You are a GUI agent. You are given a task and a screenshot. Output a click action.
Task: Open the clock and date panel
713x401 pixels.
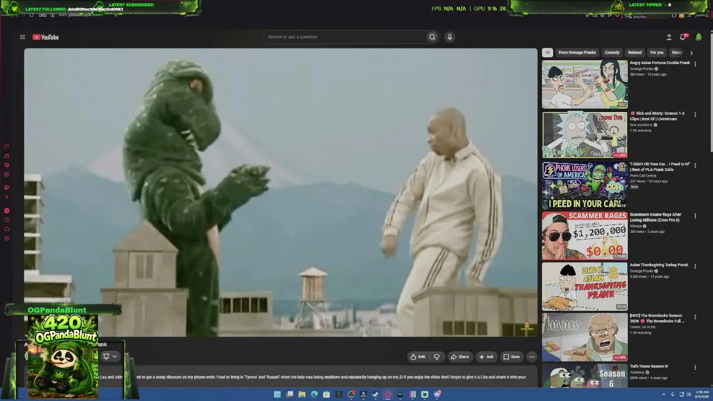coord(702,394)
